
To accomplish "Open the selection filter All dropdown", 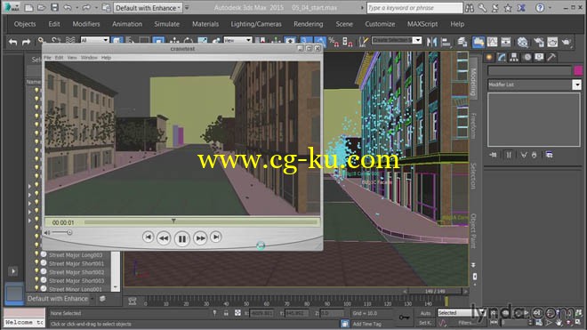I will click(94, 40).
